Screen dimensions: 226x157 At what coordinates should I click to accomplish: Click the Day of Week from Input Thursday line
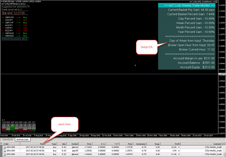[x=192, y=41]
